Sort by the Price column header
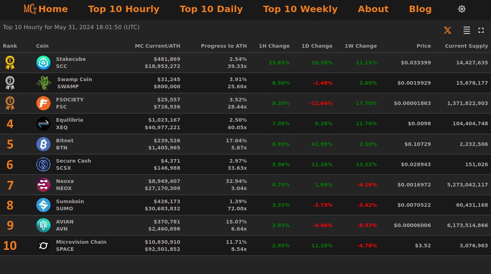This screenshot has height=274, width=491. pyautogui.click(x=423, y=46)
